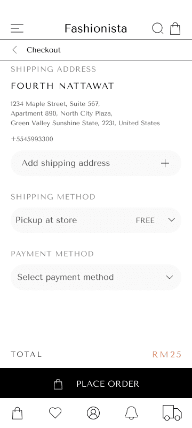Open the notifications bell icon
Image resolution: width=192 pixels, height=428 pixels.
point(131,413)
